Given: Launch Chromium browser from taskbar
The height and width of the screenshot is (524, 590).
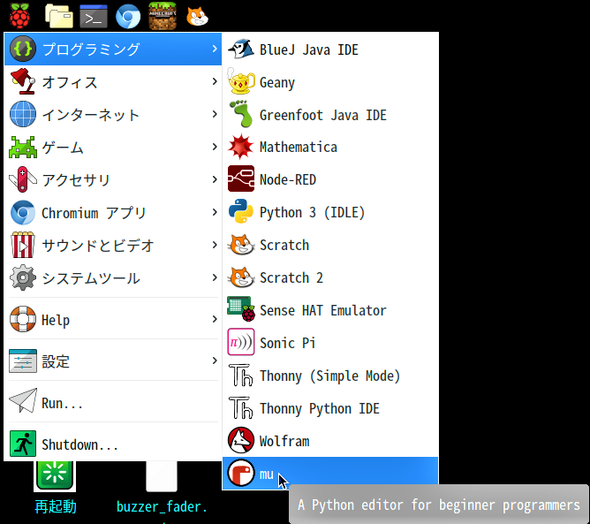Looking at the screenshot, I should [x=128, y=16].
